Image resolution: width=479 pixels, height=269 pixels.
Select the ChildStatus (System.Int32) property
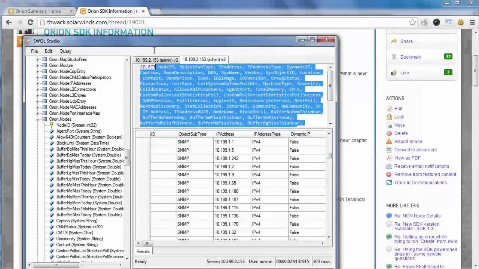[x=79, y=227]
